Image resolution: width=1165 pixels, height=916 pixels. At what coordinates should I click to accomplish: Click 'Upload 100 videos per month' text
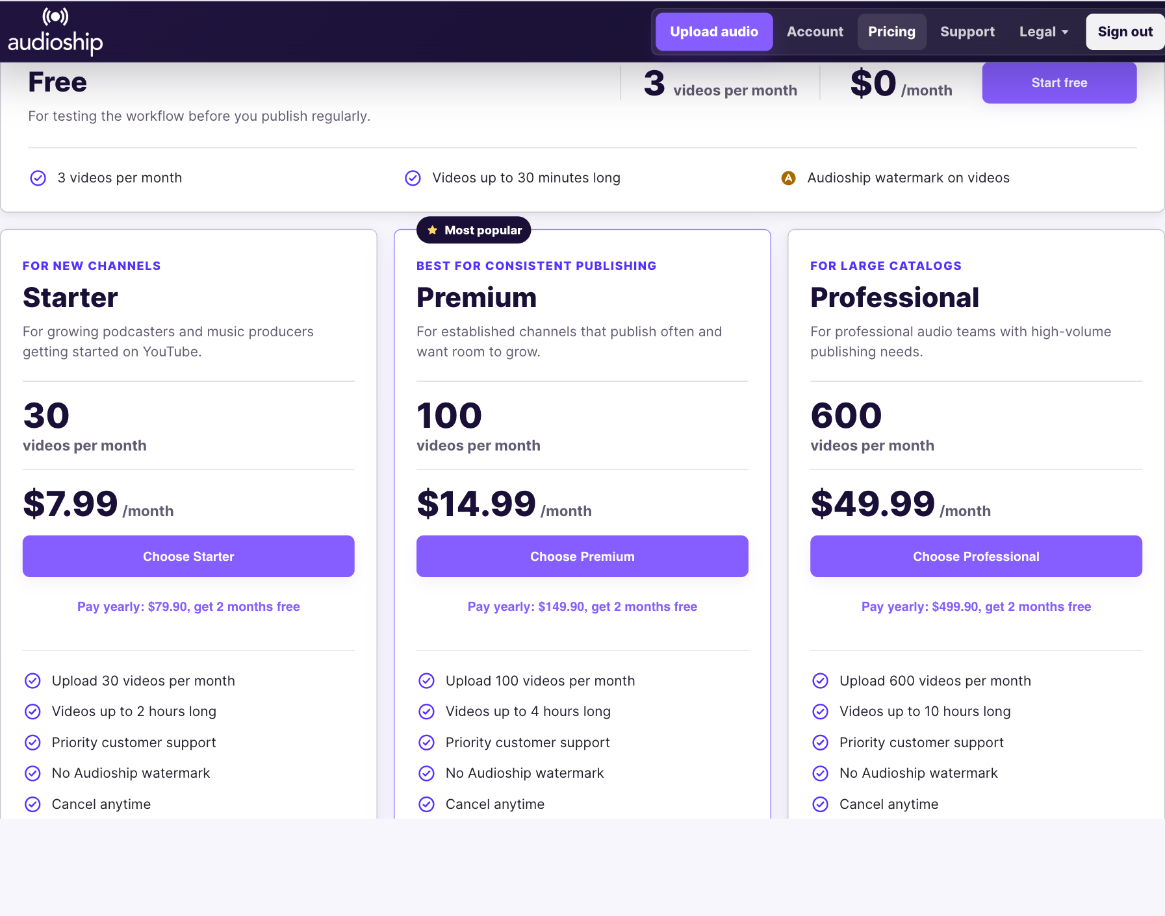pyautogui.click(x=541, y=681)
